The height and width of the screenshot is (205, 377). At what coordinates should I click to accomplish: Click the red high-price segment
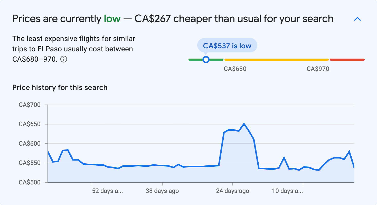click(347, 59)
